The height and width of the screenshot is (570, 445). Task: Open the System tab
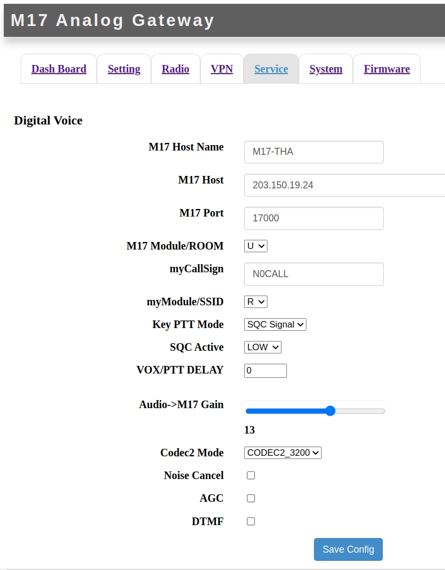pyautogui.click(x=326, y=69)
